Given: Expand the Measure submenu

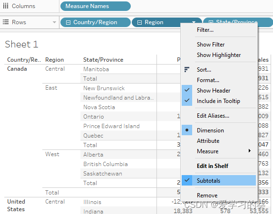Looking at the screenshot, I should [x=219, y=151].
